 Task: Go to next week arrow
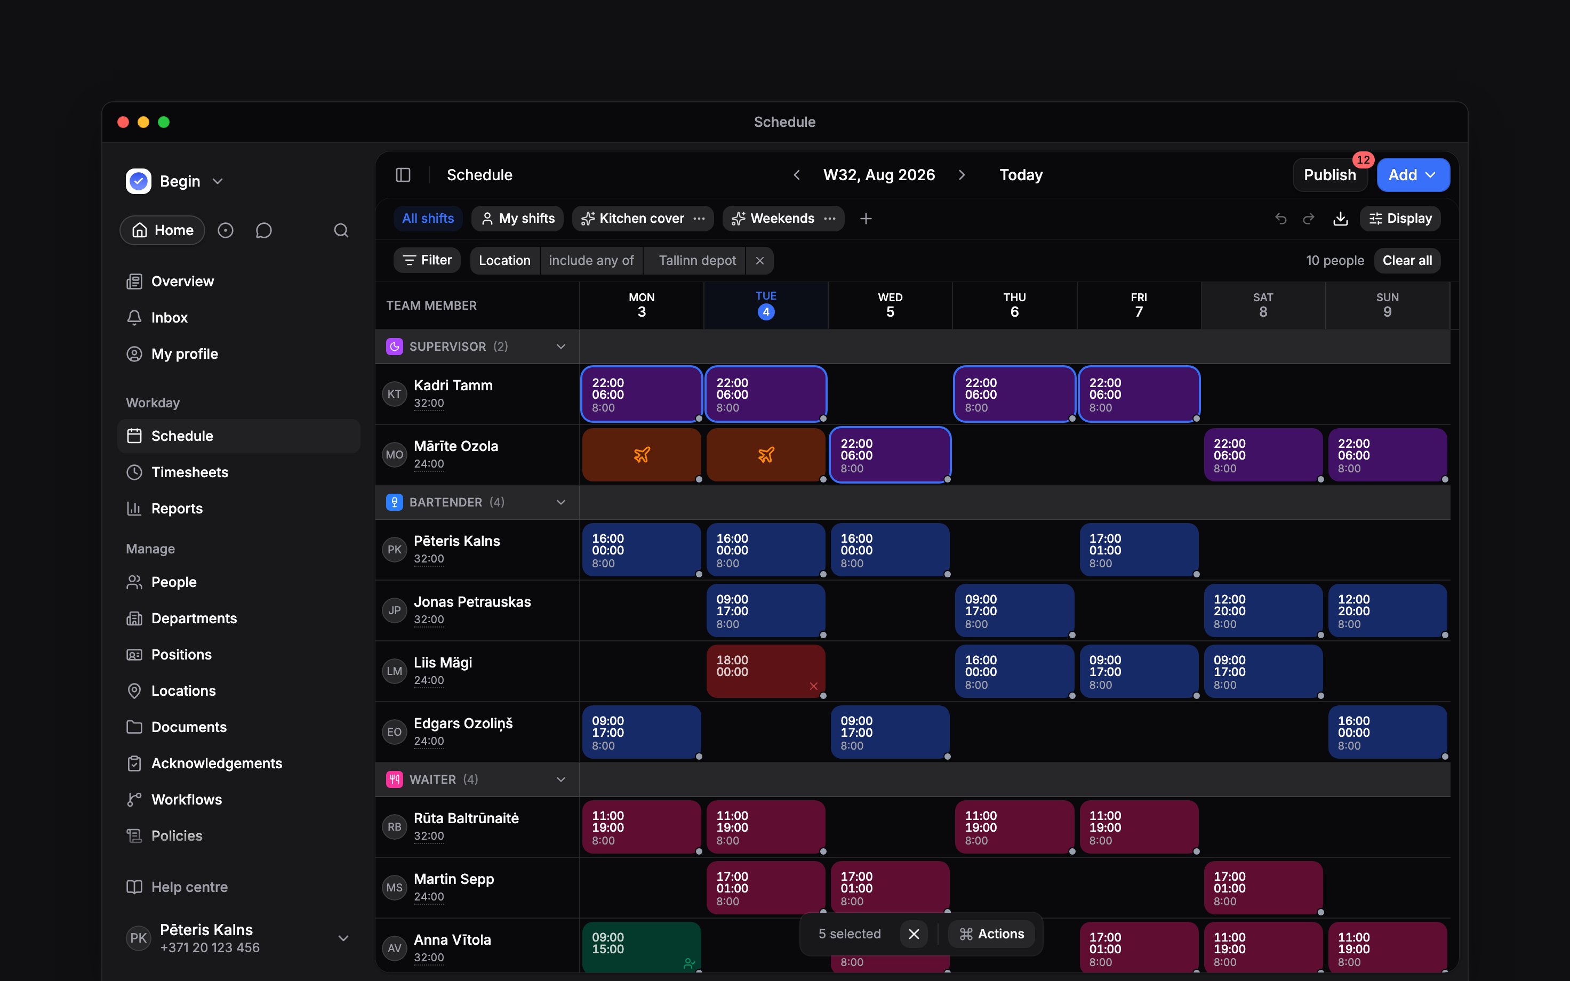[x=962, y=174]
